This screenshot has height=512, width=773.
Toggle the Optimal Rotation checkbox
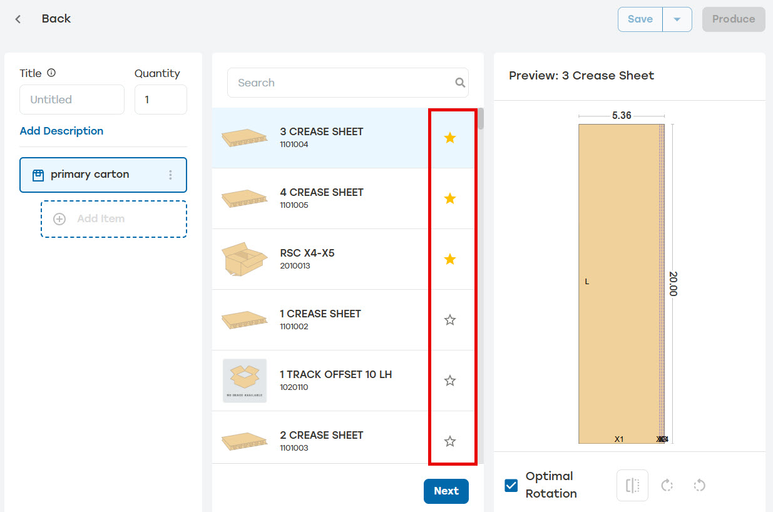[x=511, y=485]
